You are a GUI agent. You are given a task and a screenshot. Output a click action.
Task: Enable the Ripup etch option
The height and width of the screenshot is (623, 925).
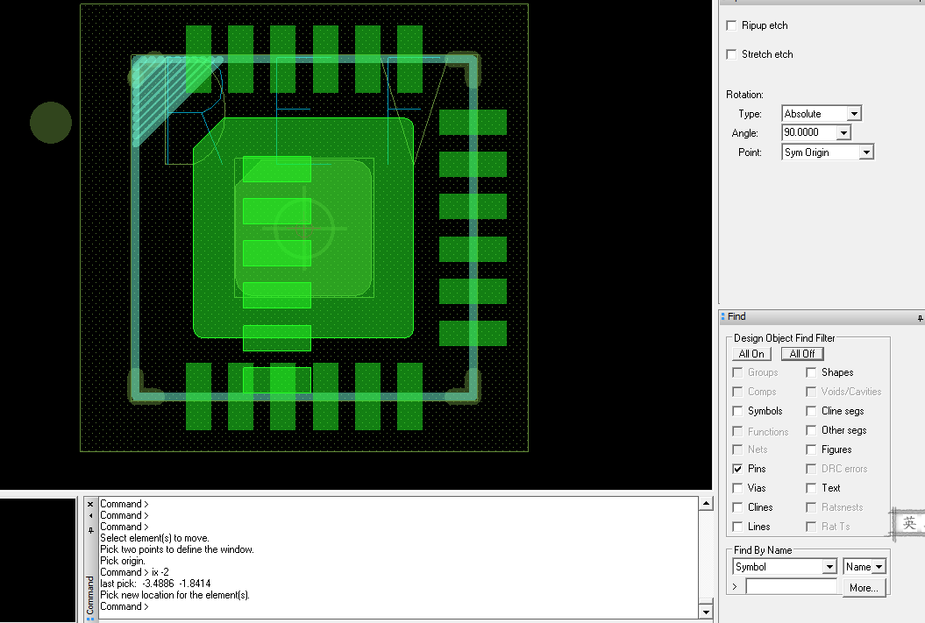click(732, 26)
